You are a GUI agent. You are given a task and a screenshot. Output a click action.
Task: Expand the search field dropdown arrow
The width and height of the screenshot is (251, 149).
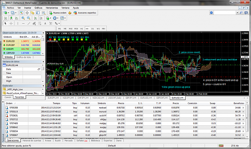tap(237, 12)
